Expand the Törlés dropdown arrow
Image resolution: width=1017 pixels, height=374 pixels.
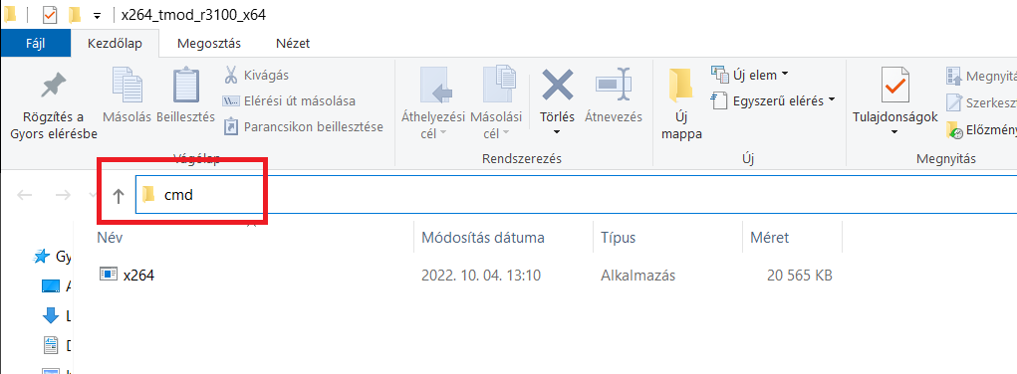pos(557,132)
